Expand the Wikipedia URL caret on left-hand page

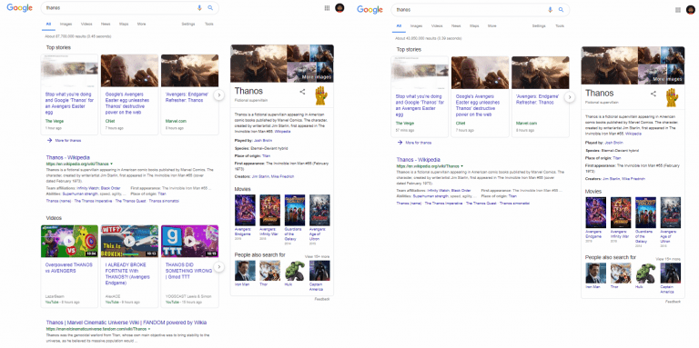pyautogui.click(x=111, y=164)
